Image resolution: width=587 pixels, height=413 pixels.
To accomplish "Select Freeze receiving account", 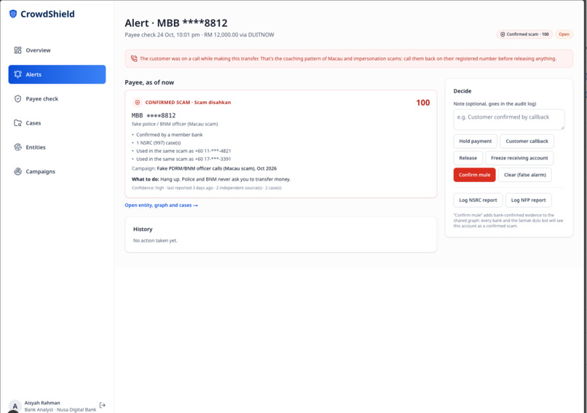I will (x=519, y=158).
